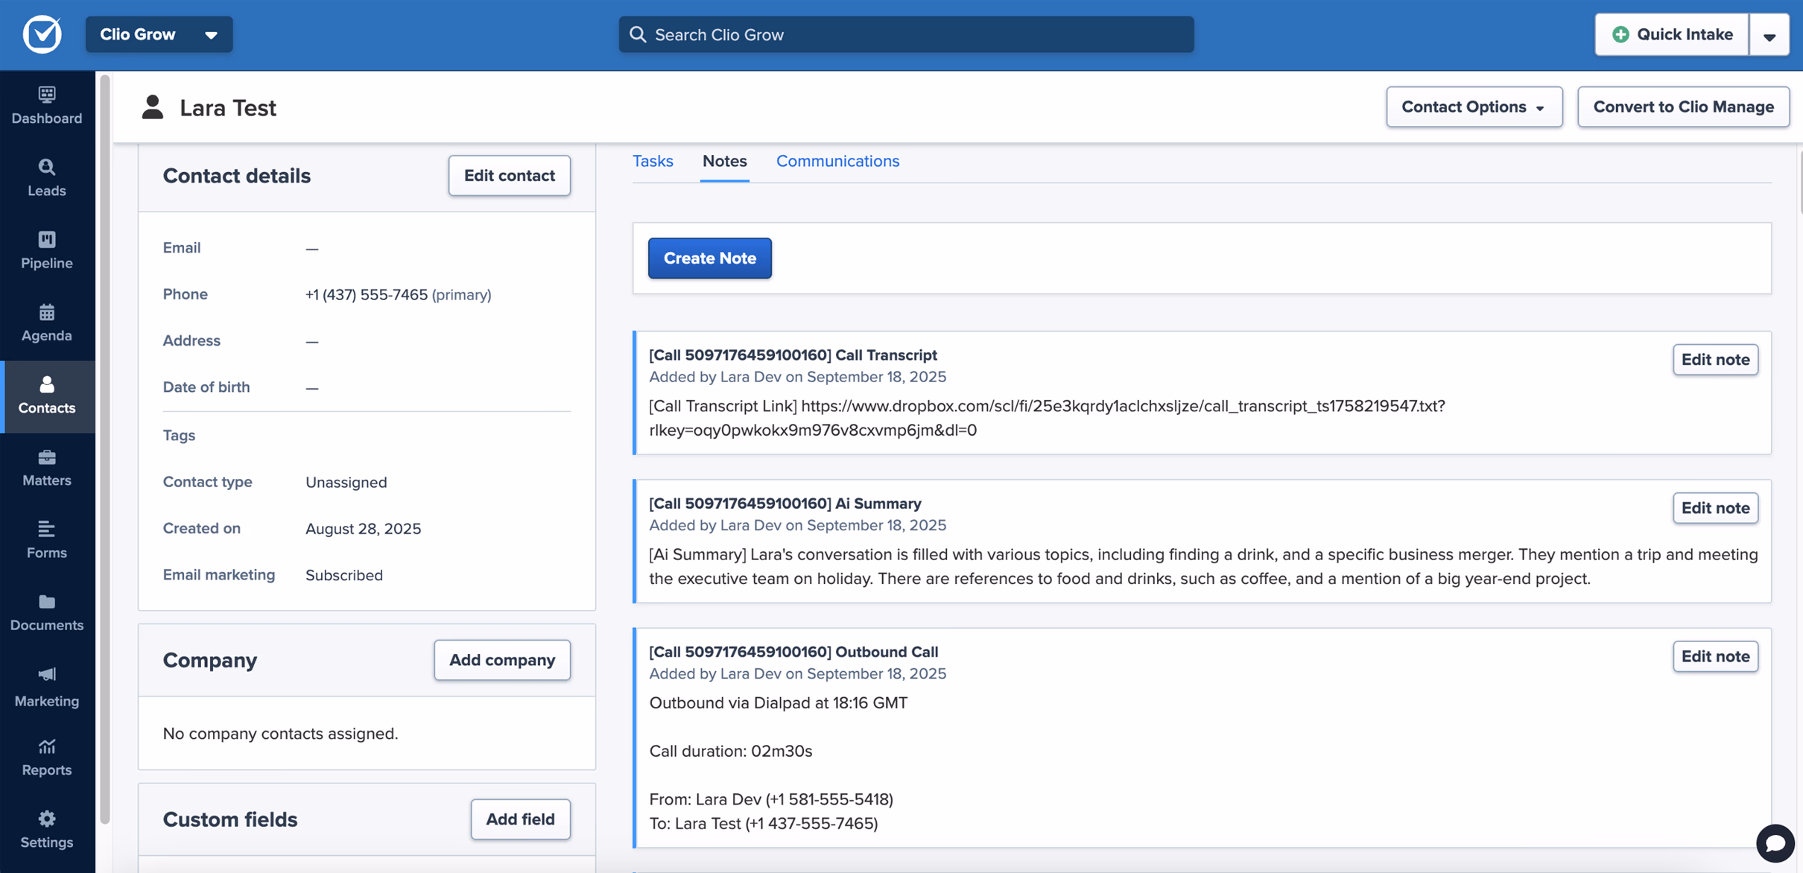The width and height of the screenshot is (1803, 873).
Task: Click the Create Note button
Action: point(709,258)
